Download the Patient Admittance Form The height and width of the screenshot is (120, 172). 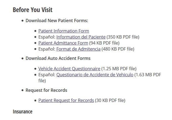click(x=63, y=43)
